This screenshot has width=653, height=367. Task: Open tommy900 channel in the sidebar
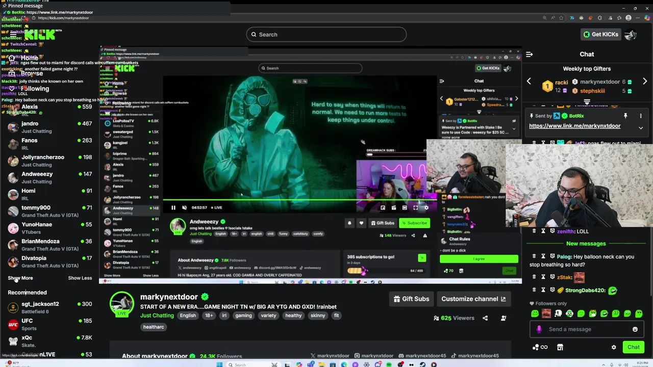pos(49,211)
